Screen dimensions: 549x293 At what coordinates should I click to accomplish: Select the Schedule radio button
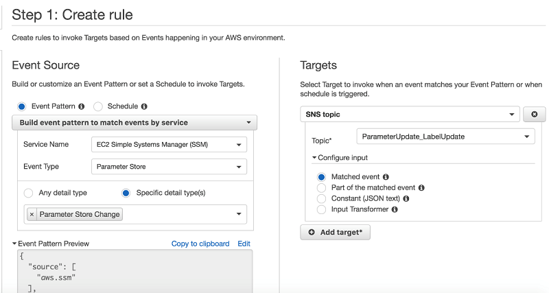tap(97, 106)
